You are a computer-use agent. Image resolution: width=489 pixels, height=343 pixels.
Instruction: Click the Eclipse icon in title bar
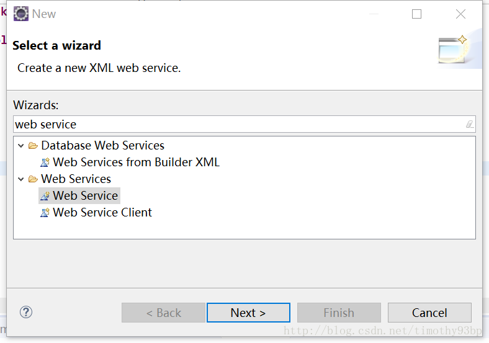click(21, 14)
